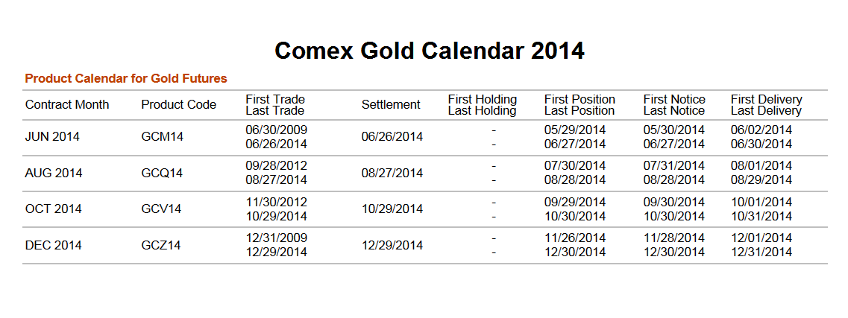Click product code GCQ14
848x318 pixels.
pos(162,173)
